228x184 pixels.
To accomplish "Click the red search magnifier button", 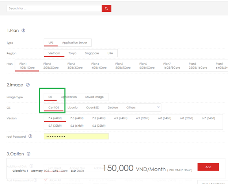I will [106, 8].
